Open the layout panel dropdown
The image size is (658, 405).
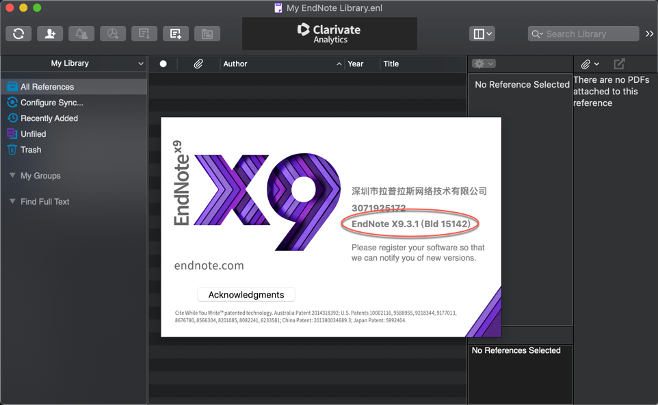pyautogui.click(x=482, y=34)
